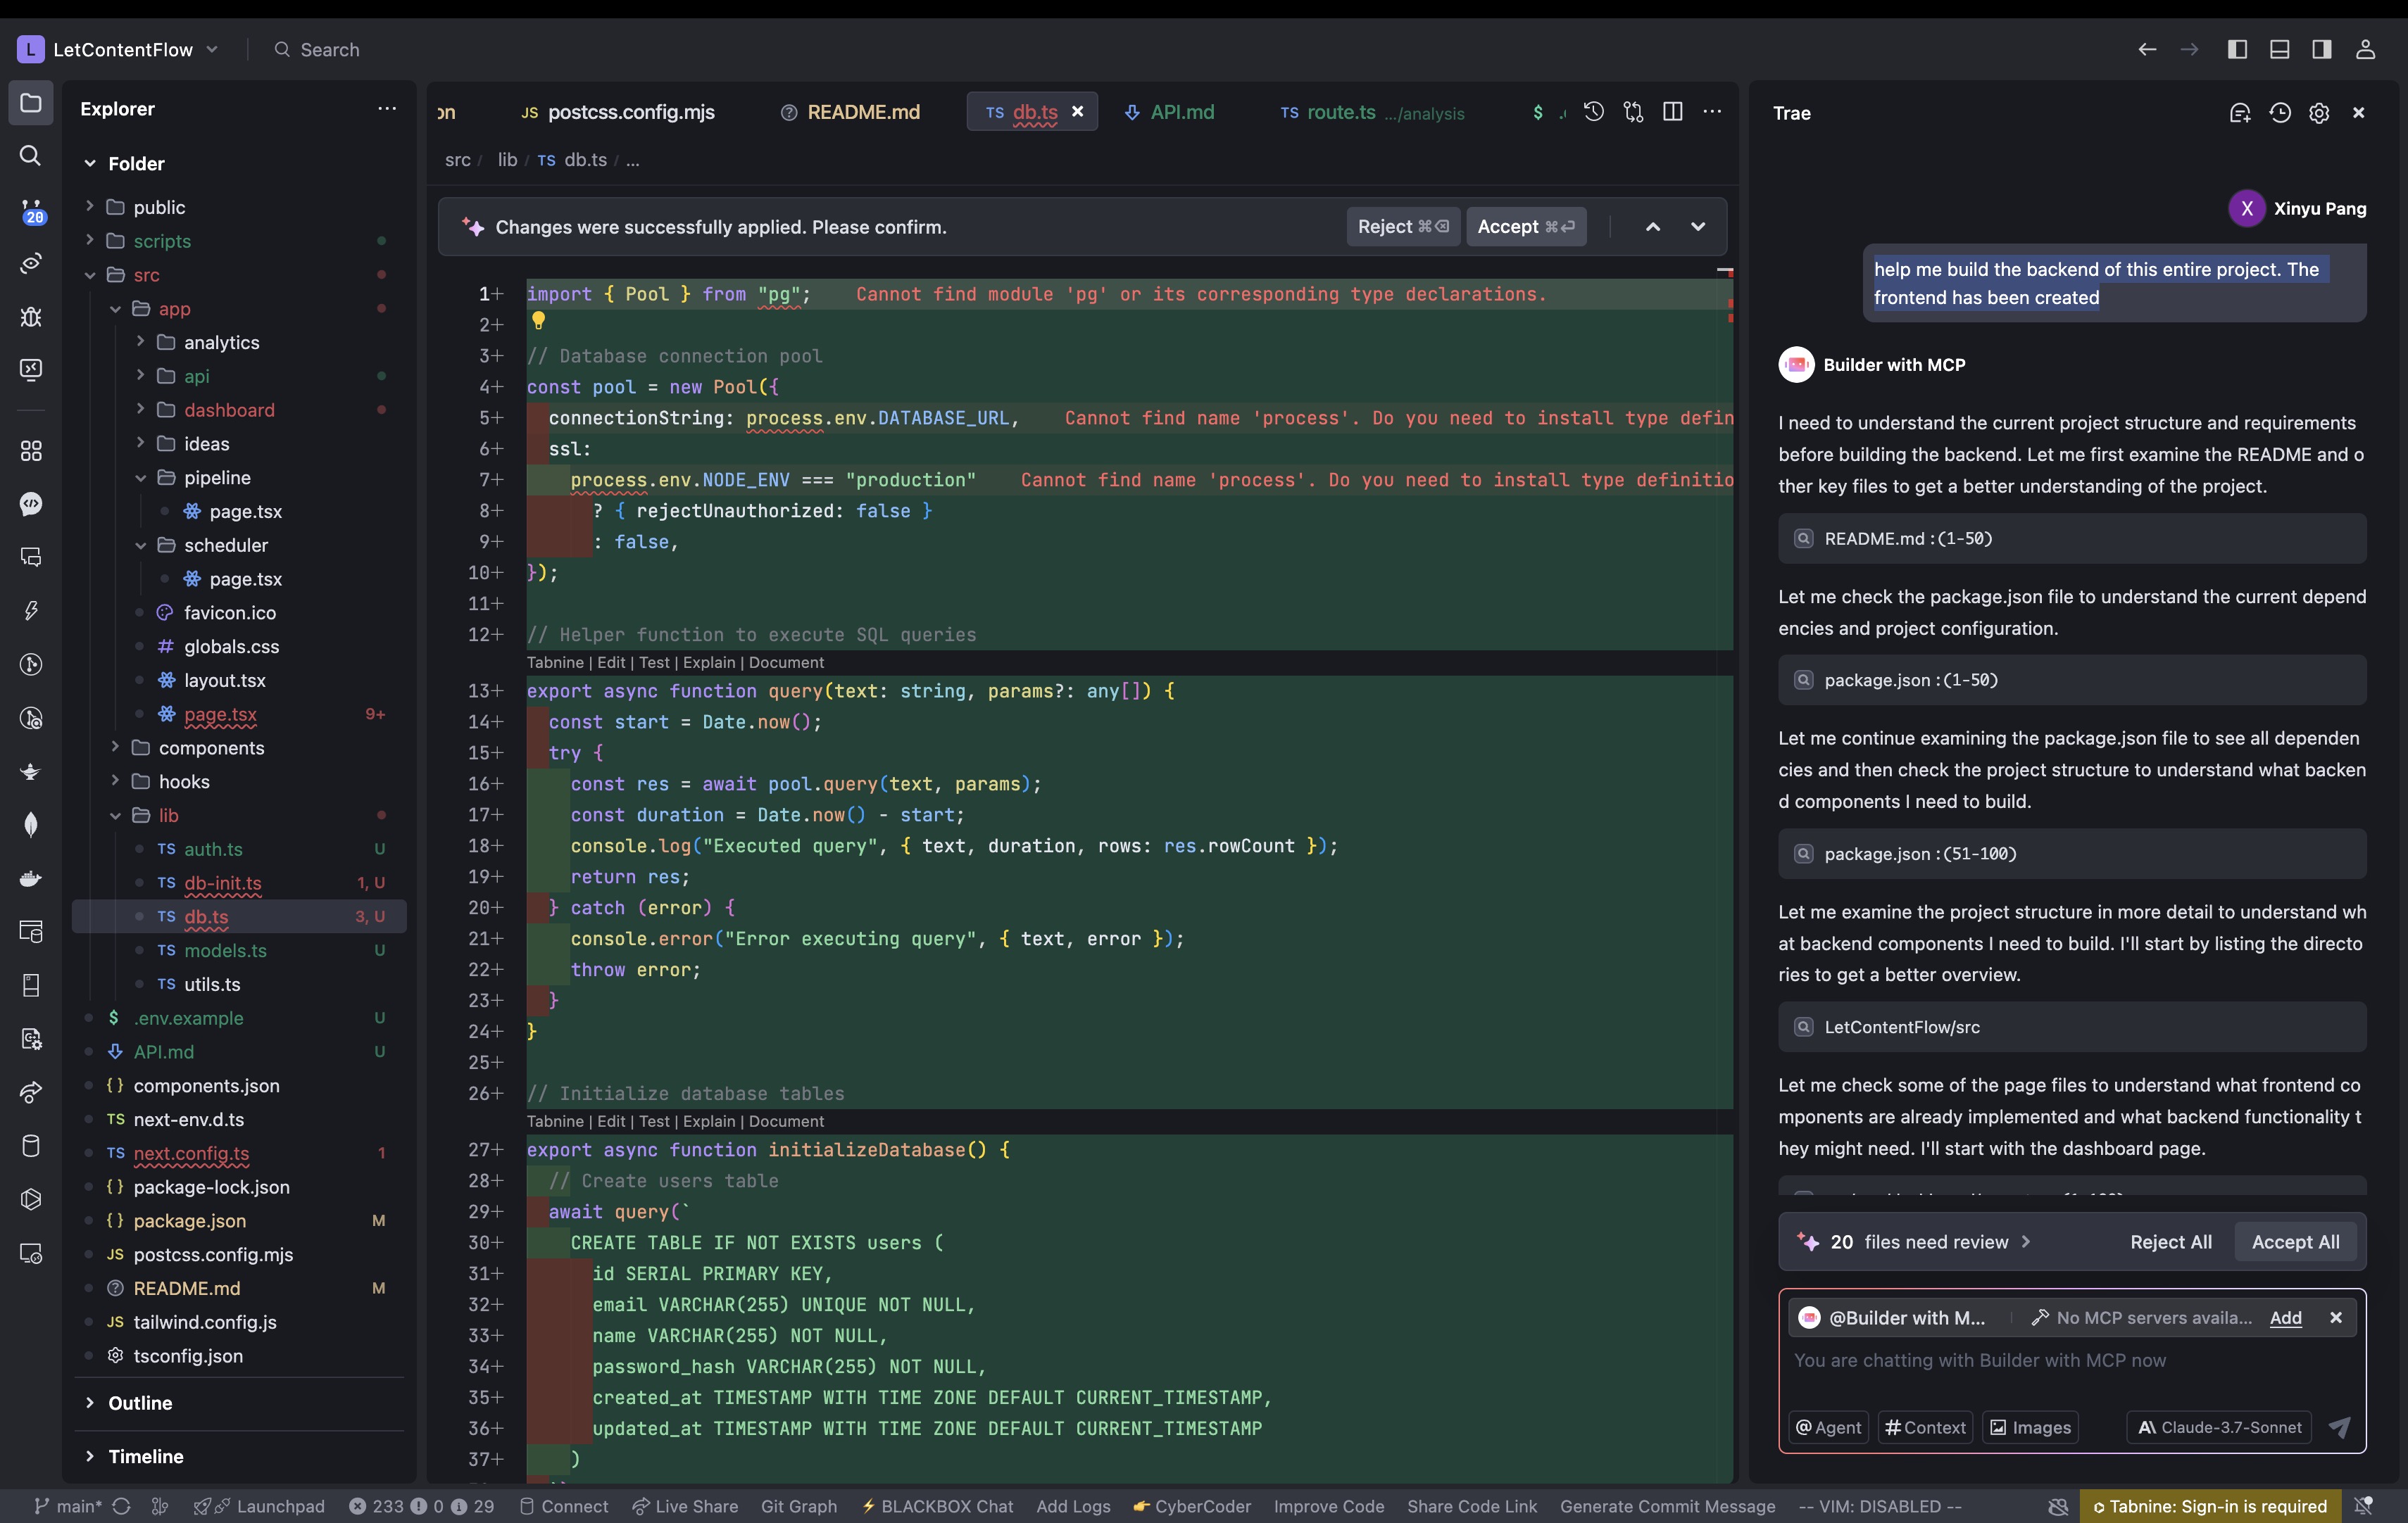Open the Search icon in activity bar

[31, 156]
